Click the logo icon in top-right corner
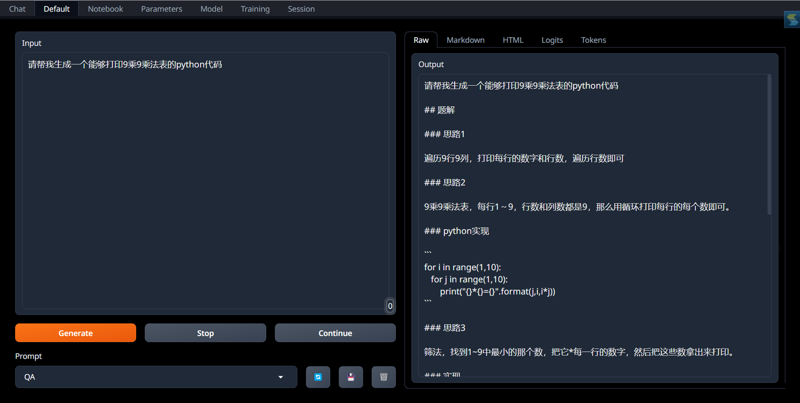 [x=792, y=19]
